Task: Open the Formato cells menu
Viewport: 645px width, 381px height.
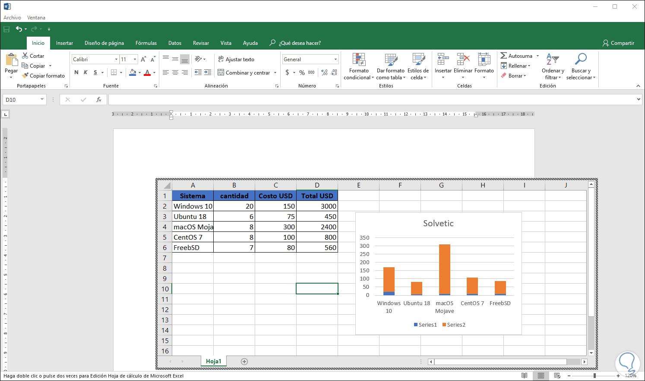Action: pyautogui.click(x=484, y=66)
